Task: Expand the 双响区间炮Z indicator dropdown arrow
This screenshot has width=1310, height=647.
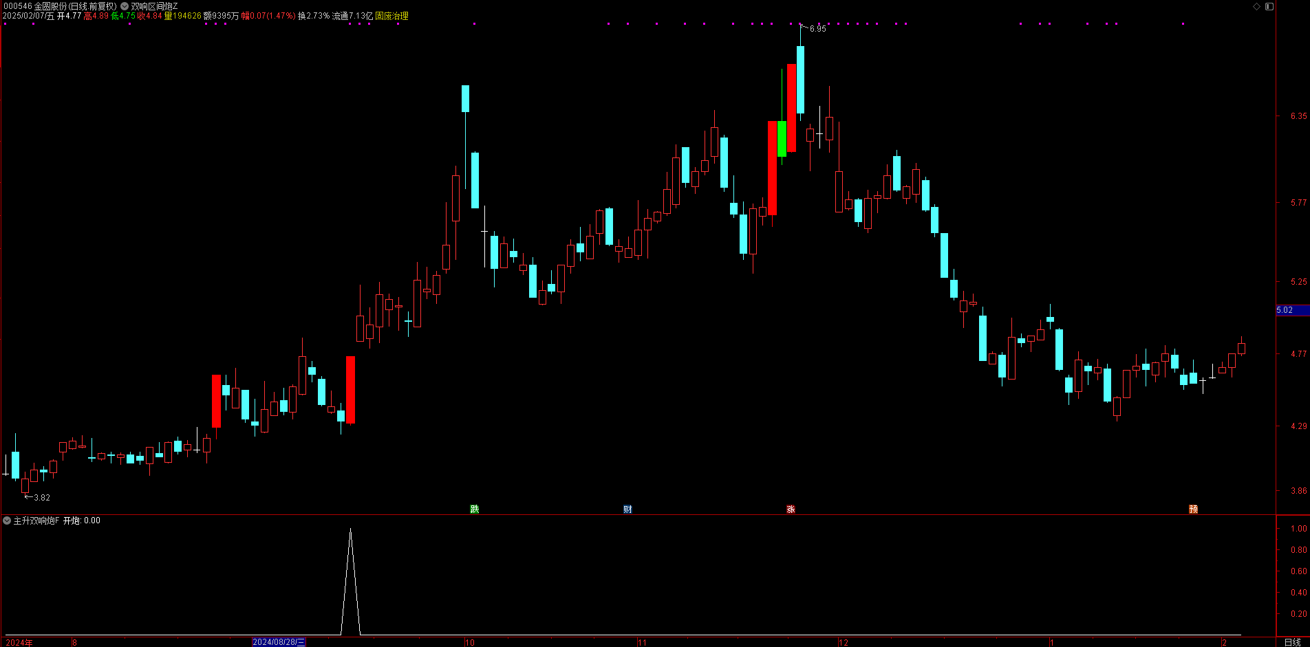Action: point(125,6)
